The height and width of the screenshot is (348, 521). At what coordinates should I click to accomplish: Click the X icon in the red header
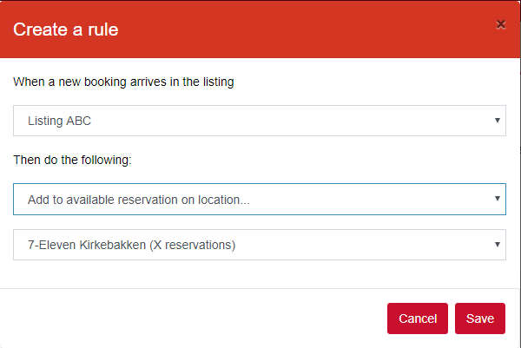pyautogui.click(x=501, y=24)
